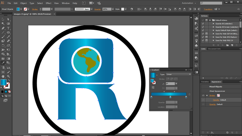Click the search field in the top bar
This screenshot has width=242, height=136.
(x=211, y=3)
